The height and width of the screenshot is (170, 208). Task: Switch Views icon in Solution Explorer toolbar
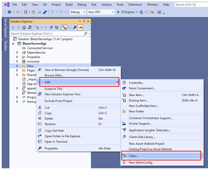point(29,28)
